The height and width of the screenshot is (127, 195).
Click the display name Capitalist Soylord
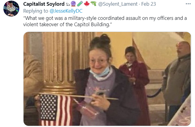click(x=44, y=4)
